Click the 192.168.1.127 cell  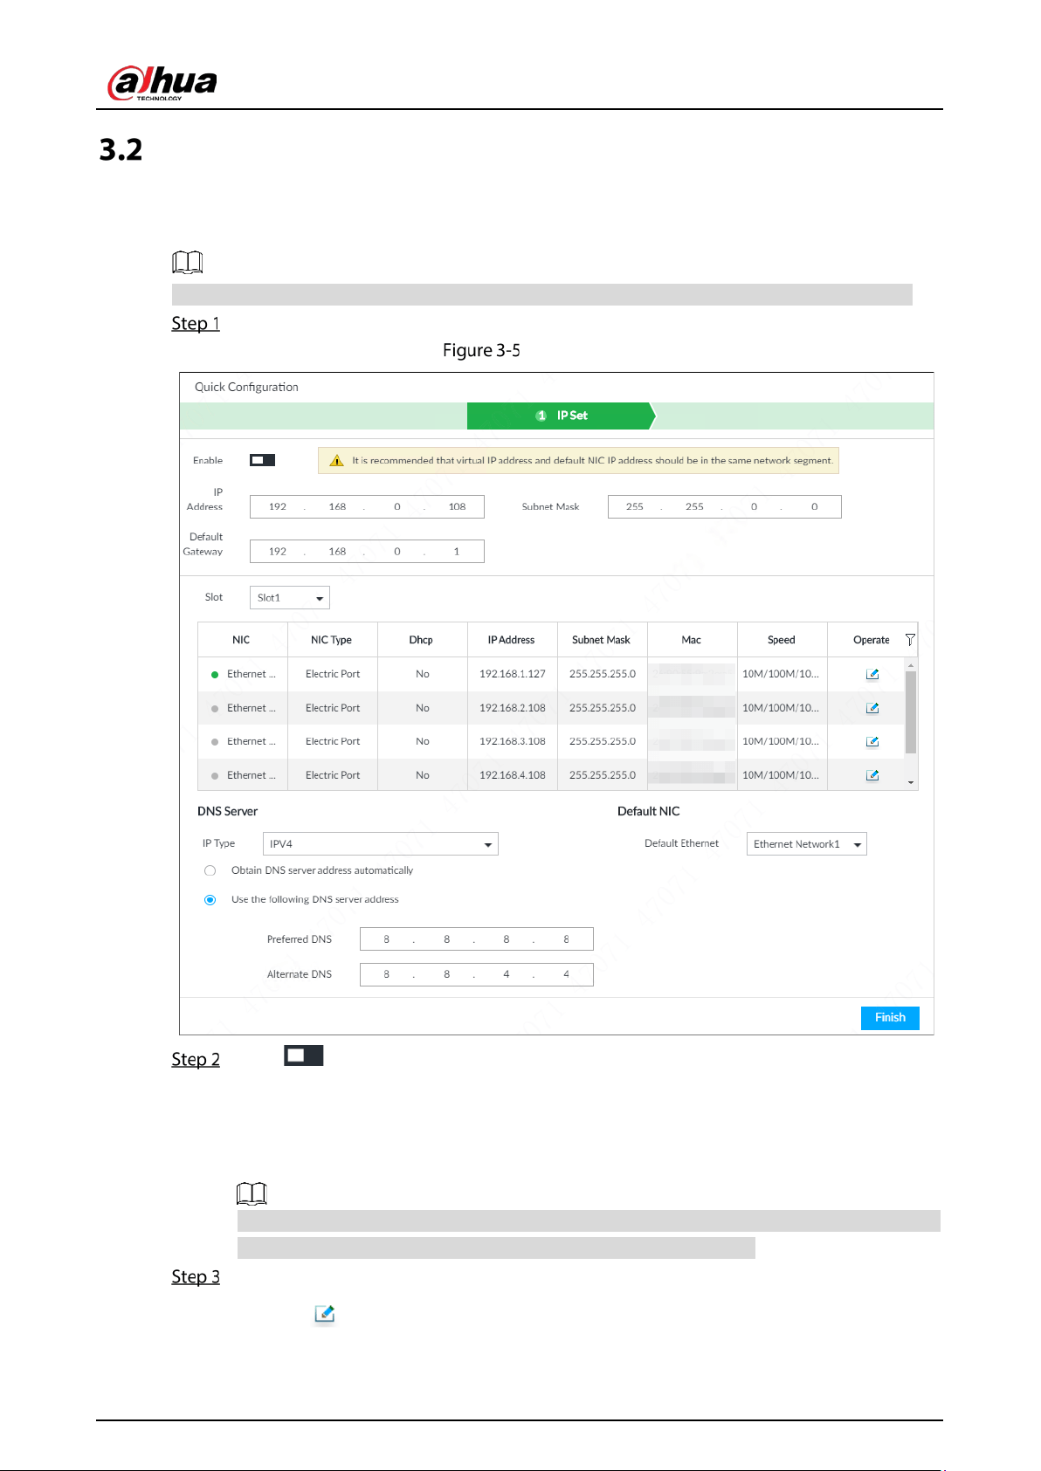tap(513, 674)
